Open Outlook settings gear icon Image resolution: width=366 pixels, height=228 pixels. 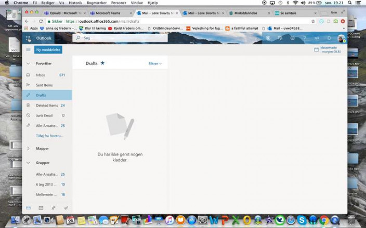pos(292,38)
